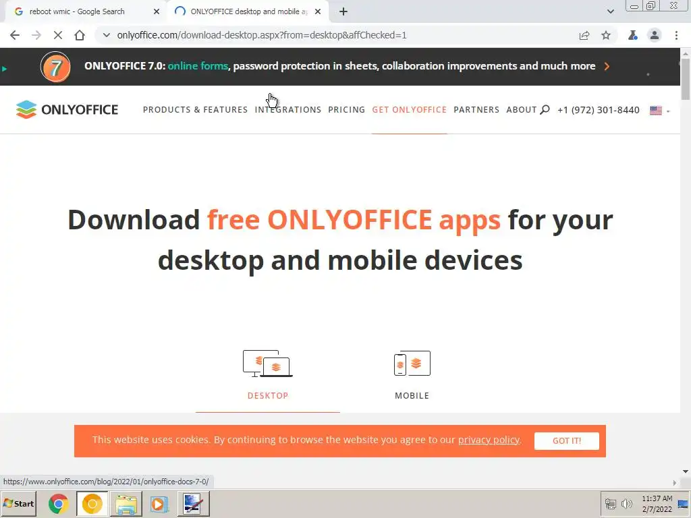Open Chrome's three-dot menu

(676, 35)
